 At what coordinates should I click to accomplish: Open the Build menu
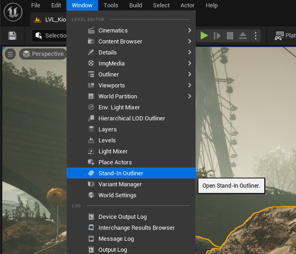tap(136, 5)
